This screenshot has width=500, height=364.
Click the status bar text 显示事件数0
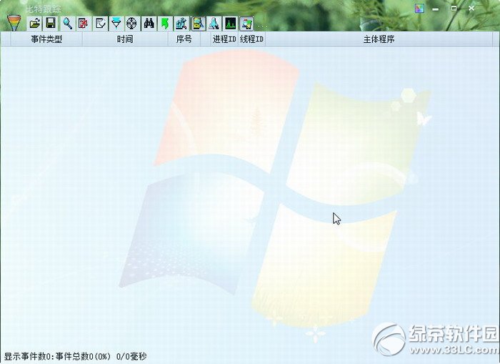click(27, 356)
